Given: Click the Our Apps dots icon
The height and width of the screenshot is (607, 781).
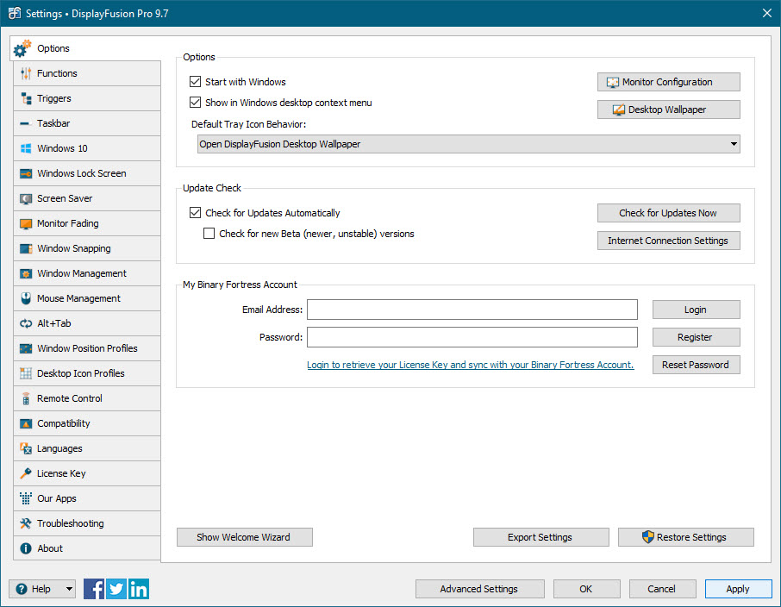Looking at the screenshot, I should point(26,498).
